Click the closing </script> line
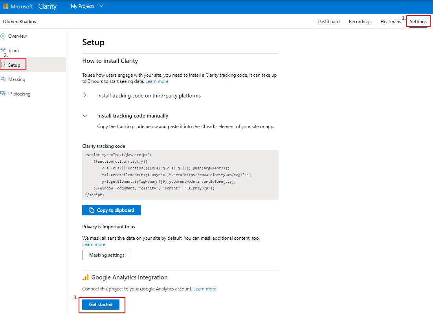The image size is (433, 314). click(x=94, y=195)
